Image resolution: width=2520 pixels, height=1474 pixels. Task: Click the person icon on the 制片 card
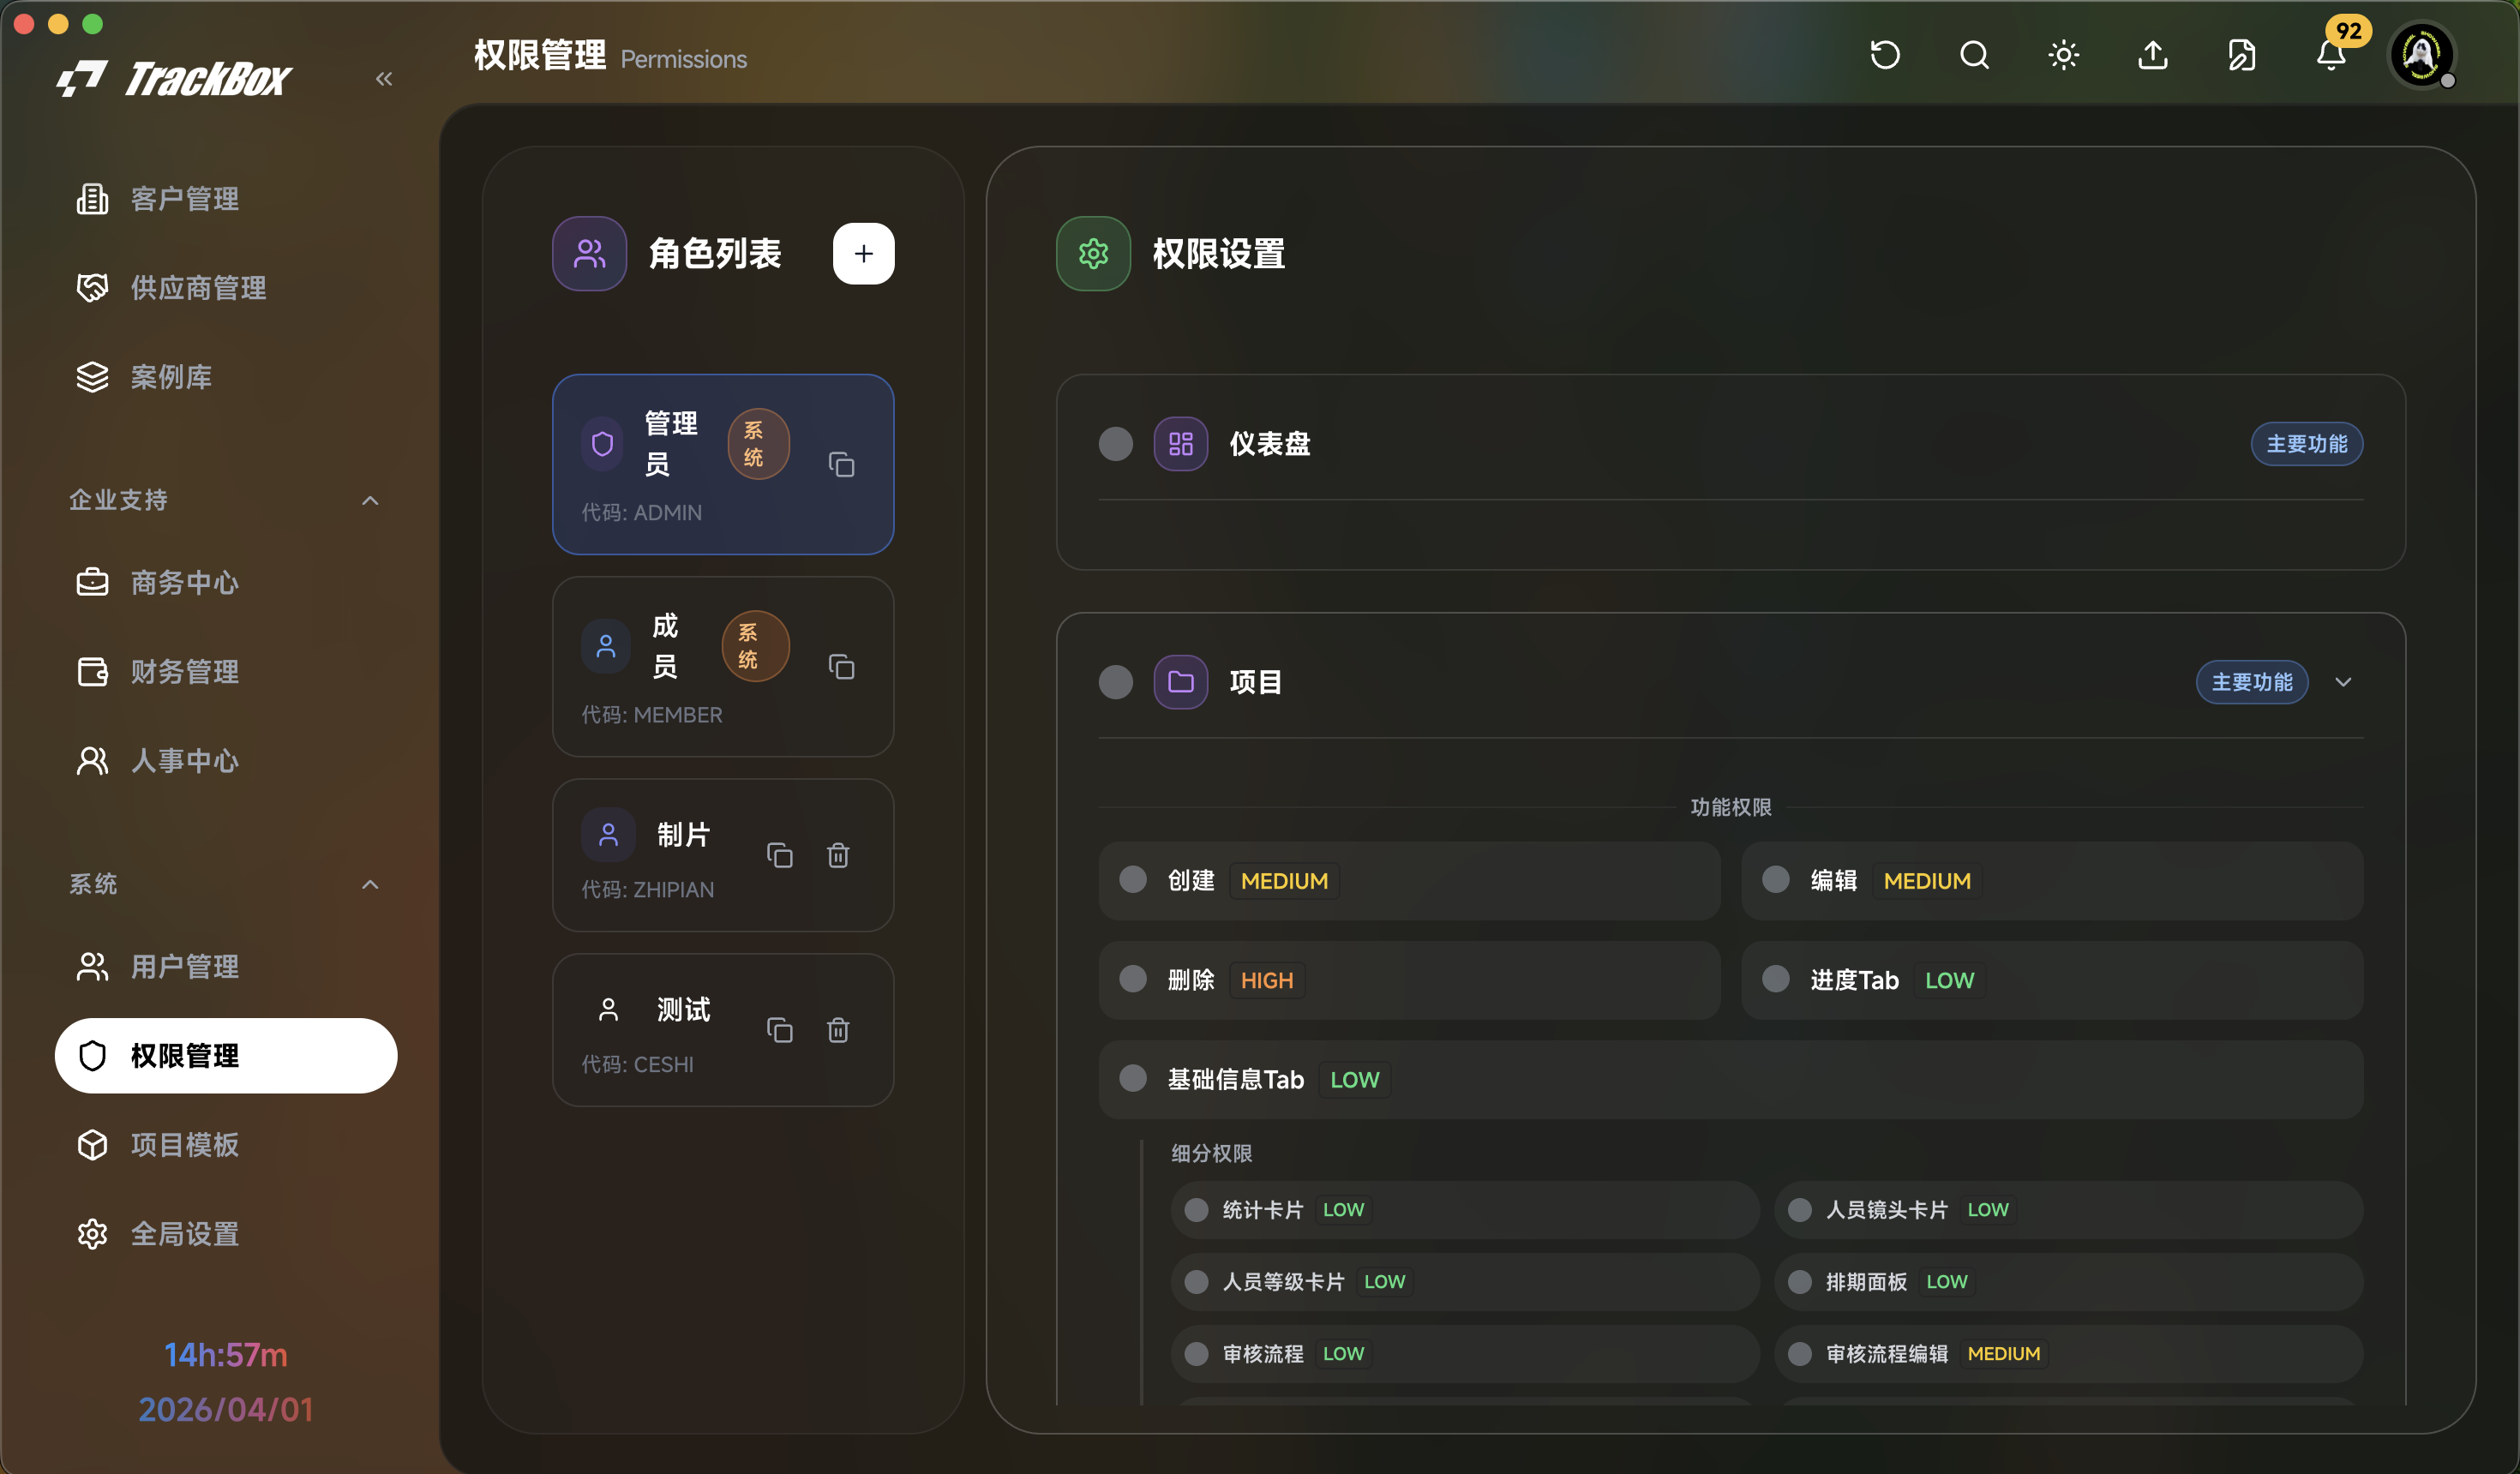tap(608, 834)
